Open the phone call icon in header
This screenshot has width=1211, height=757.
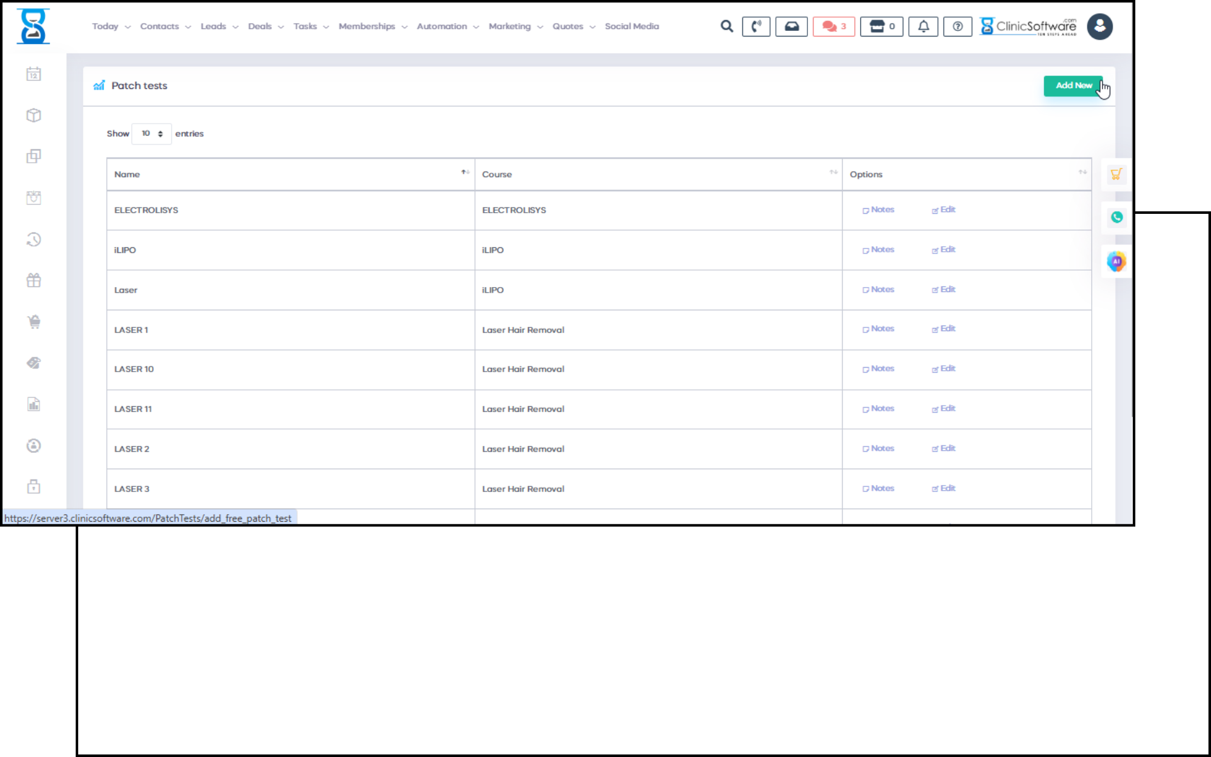[x=756, y=26]
